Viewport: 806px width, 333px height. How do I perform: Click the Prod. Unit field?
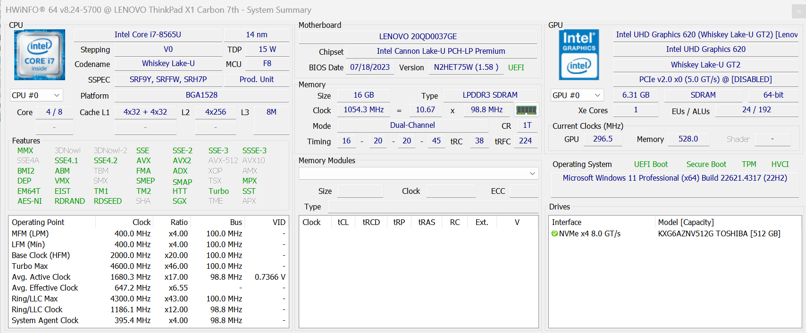[x=257, y=79]
